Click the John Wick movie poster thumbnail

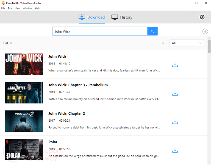point(24,64)
